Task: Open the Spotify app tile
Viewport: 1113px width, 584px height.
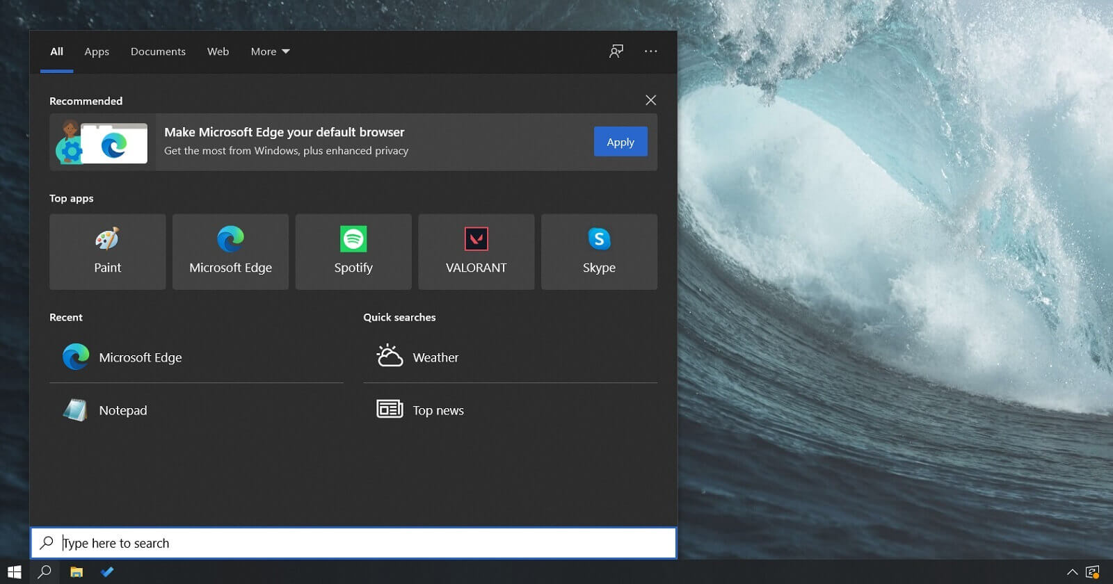Action: (353, 252)
